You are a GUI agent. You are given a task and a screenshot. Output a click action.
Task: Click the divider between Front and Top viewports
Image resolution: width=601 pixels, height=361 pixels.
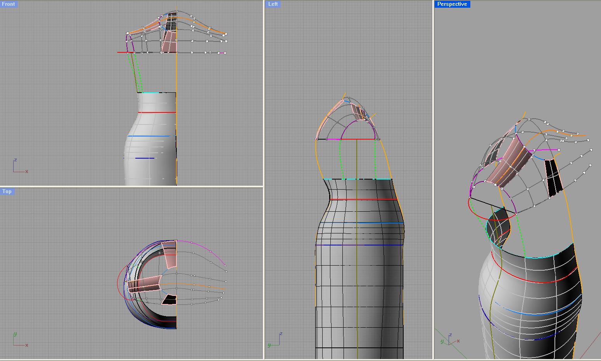point(132,187)
